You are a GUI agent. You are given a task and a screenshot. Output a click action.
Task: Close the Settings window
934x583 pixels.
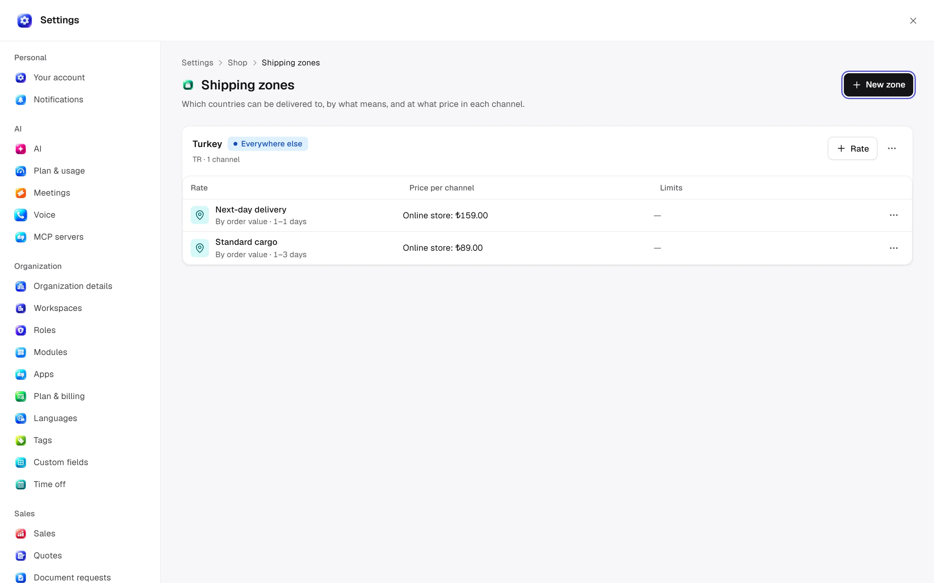pyautogui.click(x=913, y=21)
